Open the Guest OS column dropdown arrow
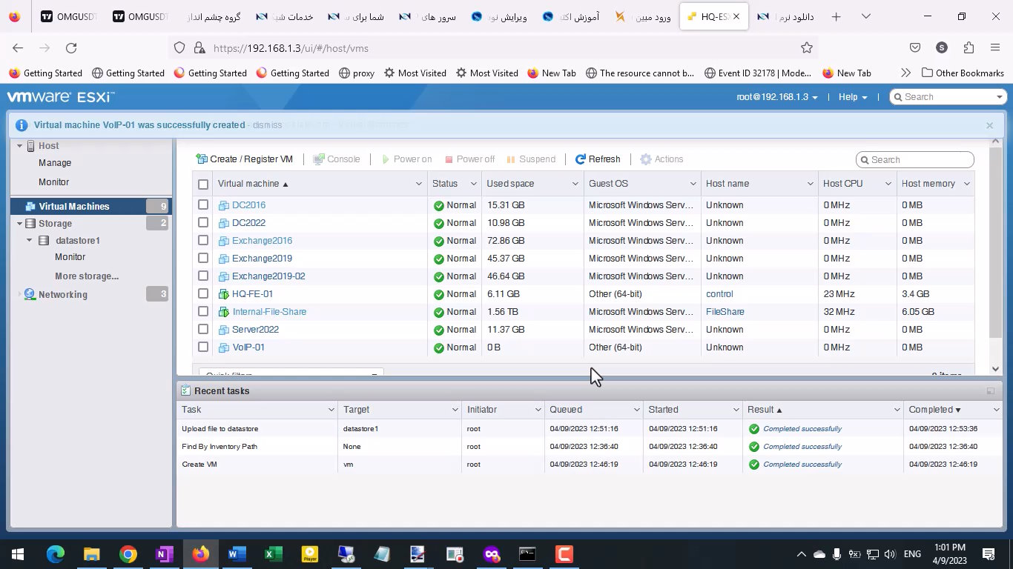 693,184
